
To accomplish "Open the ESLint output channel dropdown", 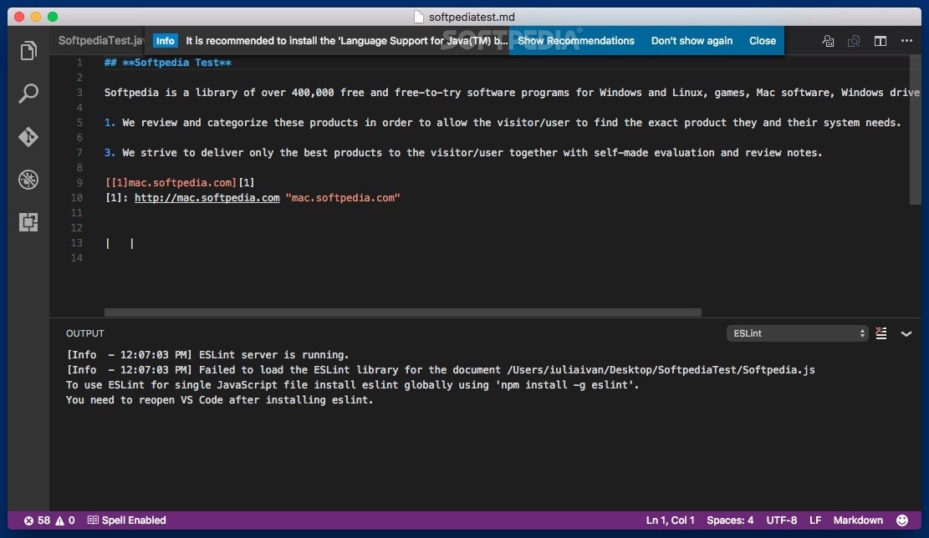I will (x=798, y=333).
